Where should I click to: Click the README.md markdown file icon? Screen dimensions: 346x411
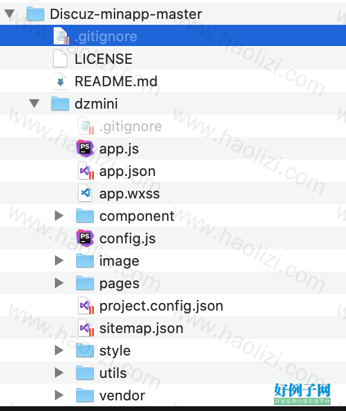coord(60,81)
